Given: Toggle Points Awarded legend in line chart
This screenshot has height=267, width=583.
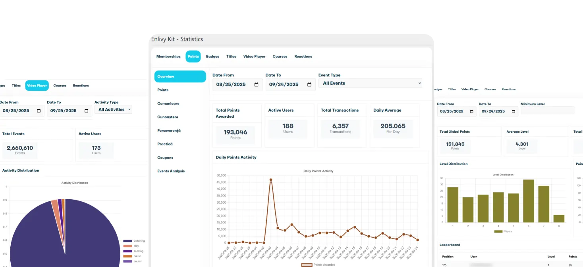Looking at the screenshot, I should click(318, 265).
